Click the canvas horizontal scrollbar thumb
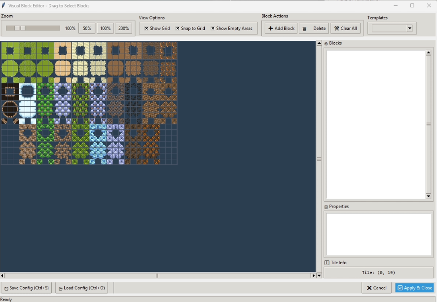The height and width of the screenshot is (302, 437). pos(157,275)
